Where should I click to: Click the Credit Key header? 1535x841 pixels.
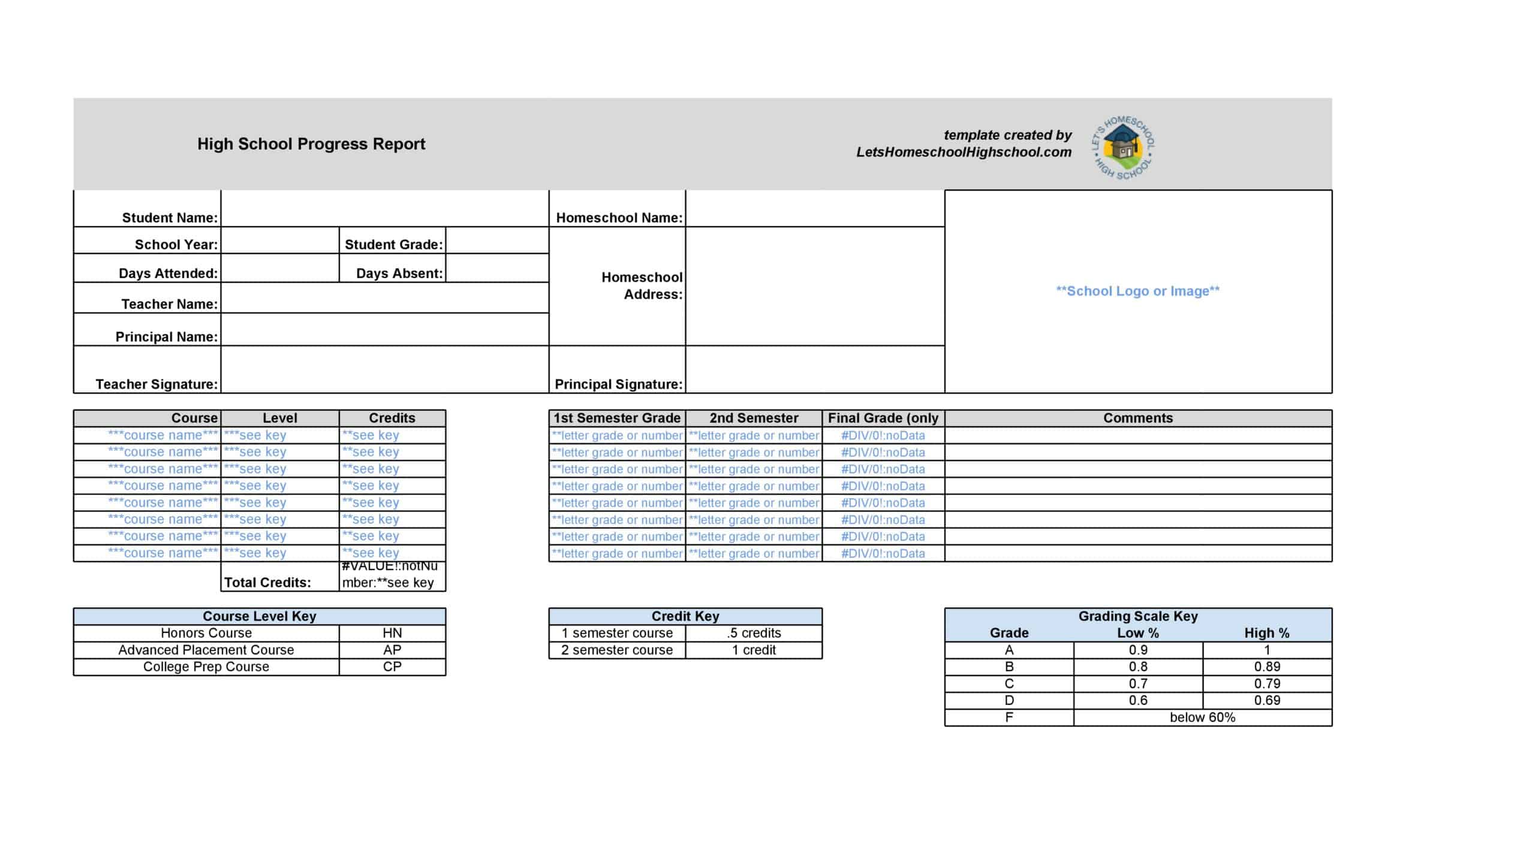[685, 616]
